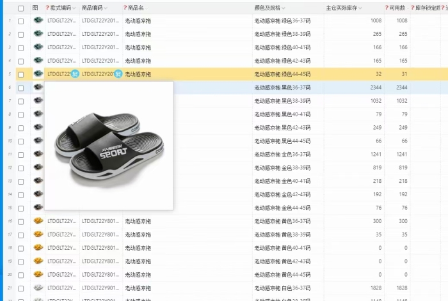Click the yellow slipper thumbnail in 黄色38-39码 row
The height and width of the screenshot is (301, 448).
click(x=38, y=235)
